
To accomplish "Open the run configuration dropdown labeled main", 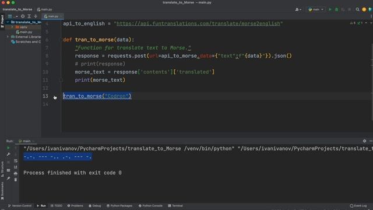I will [x=316, y=9].
